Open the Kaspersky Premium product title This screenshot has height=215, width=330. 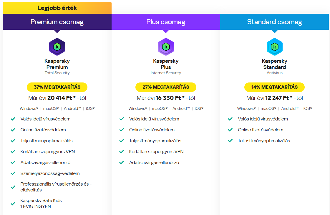click(57, 64)
